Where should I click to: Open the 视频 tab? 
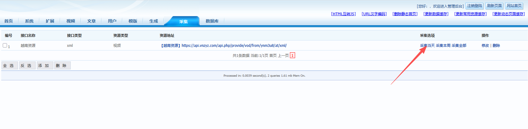pyautogui.click(x=71, y=21)
